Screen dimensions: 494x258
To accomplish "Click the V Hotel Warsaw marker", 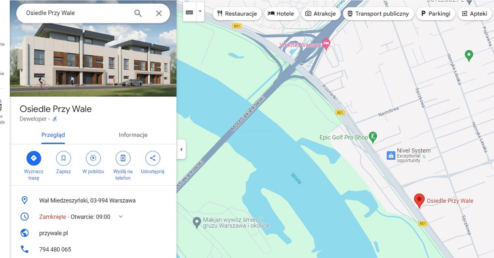I will (x=326, y=44).
